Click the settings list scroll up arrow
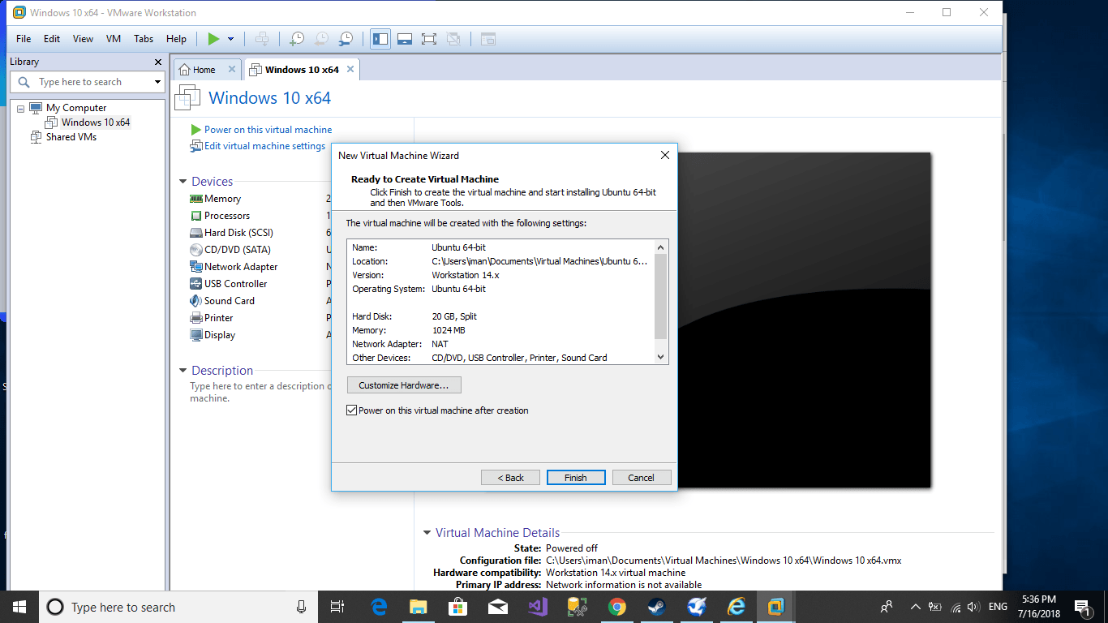Viewport: 1108px width, 623px height. pos(660,247)
